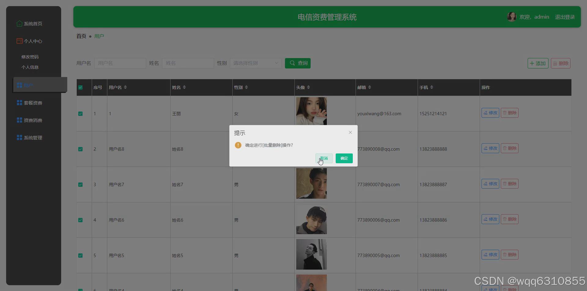Click 修改 for 用户名7 row
Screen dimensions: 587x291
pos(490,184)
